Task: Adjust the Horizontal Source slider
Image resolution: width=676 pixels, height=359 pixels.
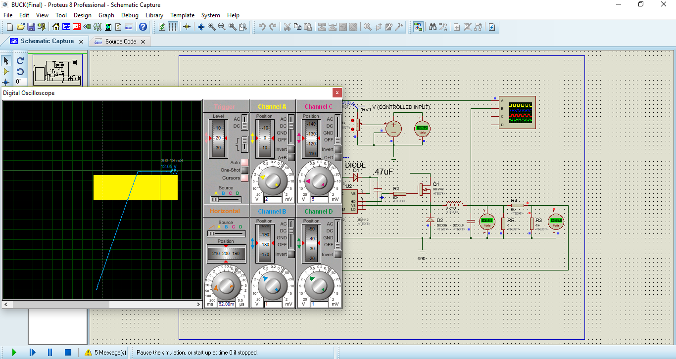Action: click(x=226, y=233)
